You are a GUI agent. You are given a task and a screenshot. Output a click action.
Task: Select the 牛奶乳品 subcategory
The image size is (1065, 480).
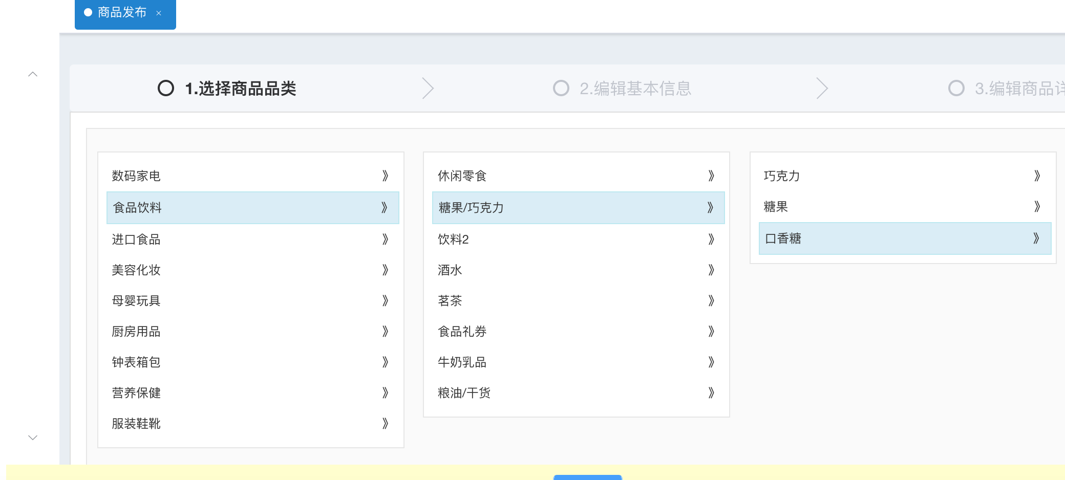[x=578, y=362]
